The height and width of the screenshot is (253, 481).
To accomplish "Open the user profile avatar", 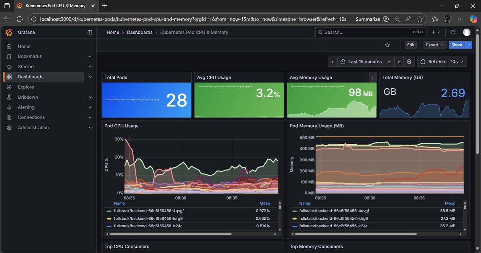I will point(467,32).
